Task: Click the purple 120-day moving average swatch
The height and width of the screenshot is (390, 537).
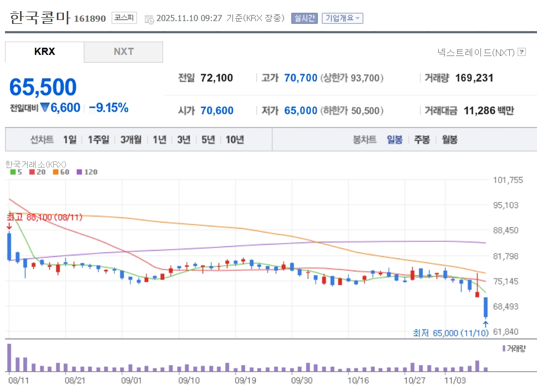Action: [79, 172]
